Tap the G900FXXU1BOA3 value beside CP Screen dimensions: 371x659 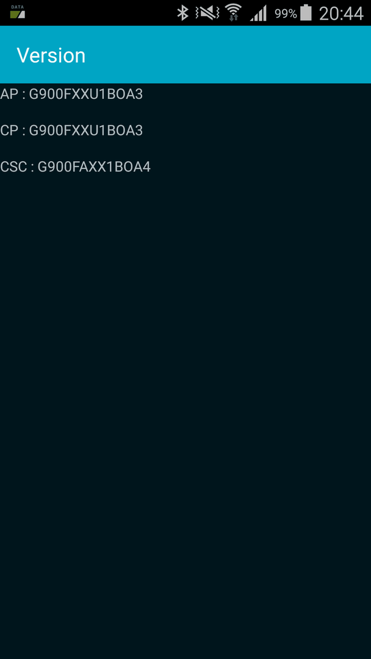tap(85, 131)
